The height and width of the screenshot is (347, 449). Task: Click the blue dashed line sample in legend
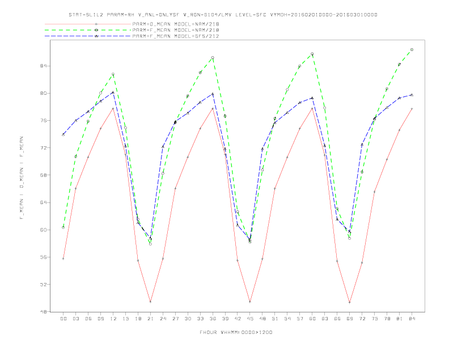point(88,36)
